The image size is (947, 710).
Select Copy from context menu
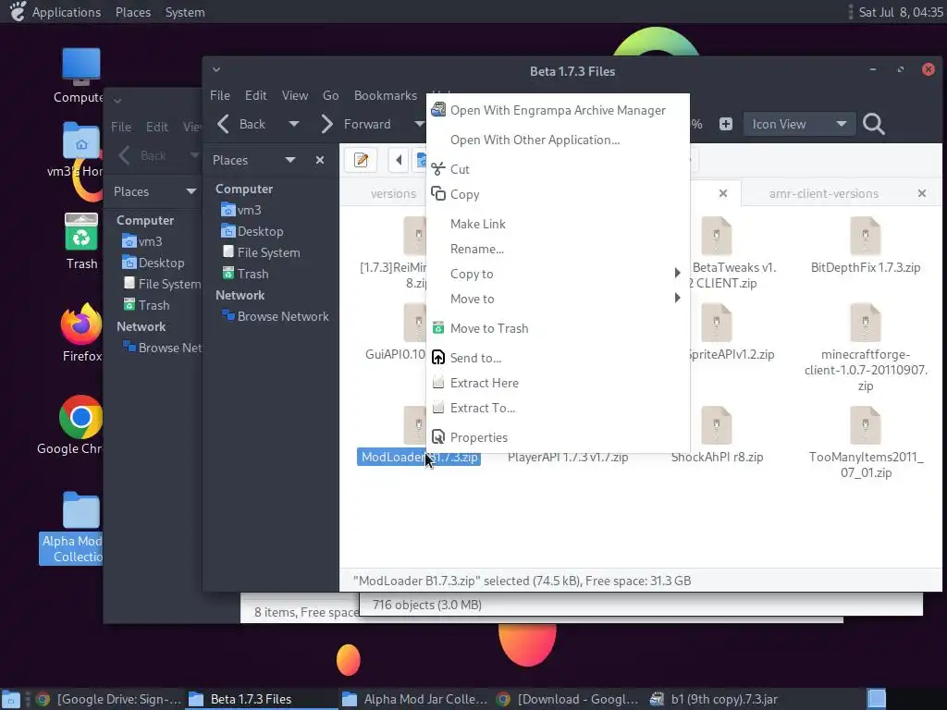pyautogui.click(x=558, y=194)
